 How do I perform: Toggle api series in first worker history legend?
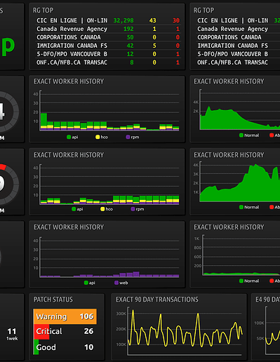(72, 137)
